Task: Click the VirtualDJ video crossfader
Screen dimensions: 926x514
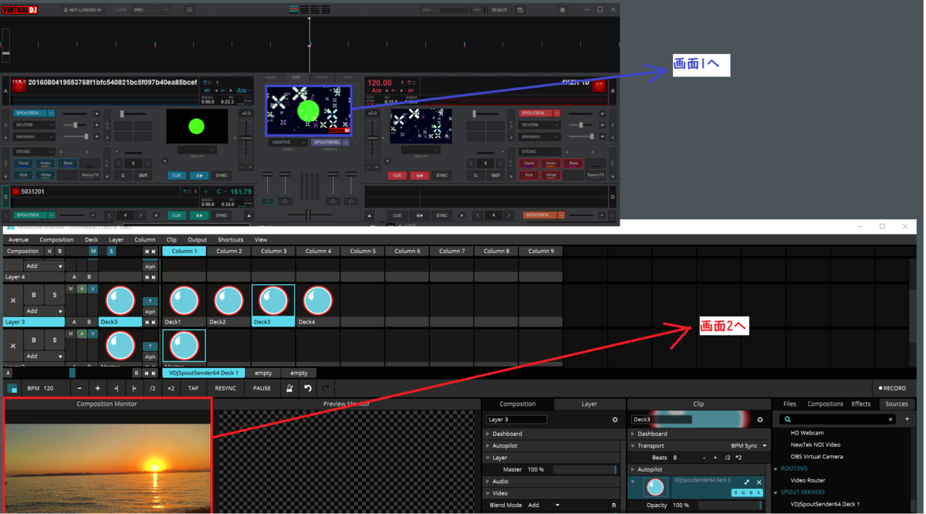Action: (309, 215)
